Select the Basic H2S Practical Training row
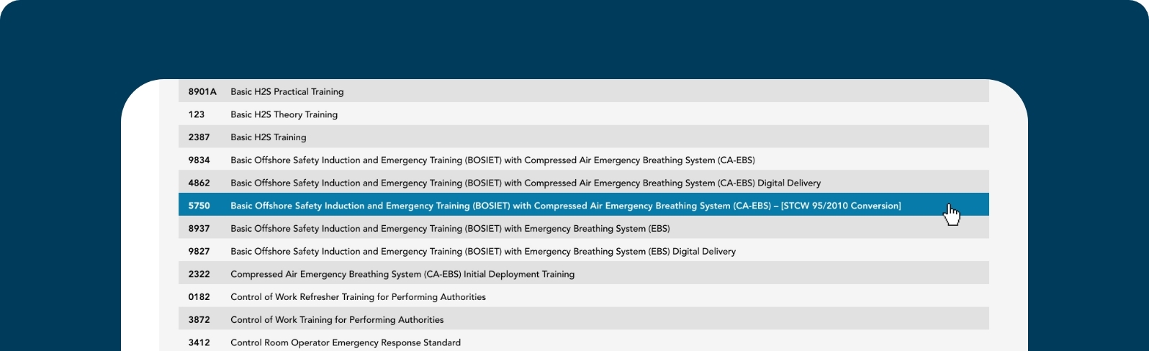This screenshot has width=1149, height=351. [x=287, y=91]
